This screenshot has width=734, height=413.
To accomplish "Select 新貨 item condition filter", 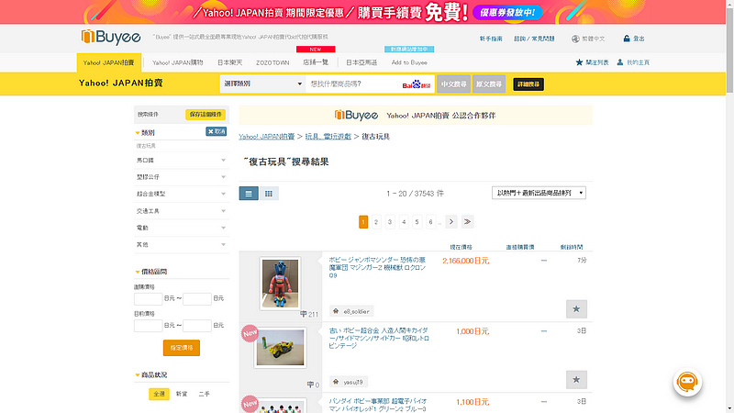I will (182, 394).
